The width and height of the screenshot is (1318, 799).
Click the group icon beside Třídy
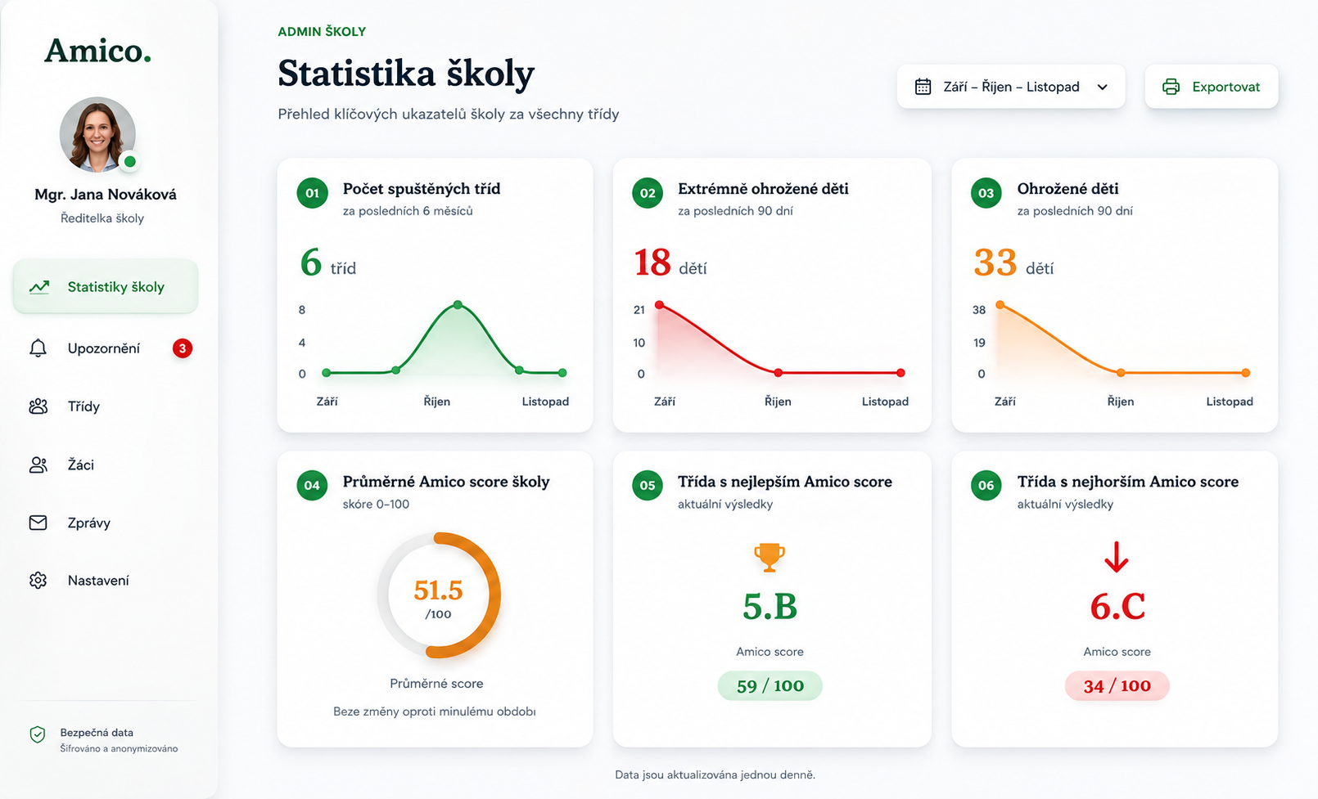38,406
